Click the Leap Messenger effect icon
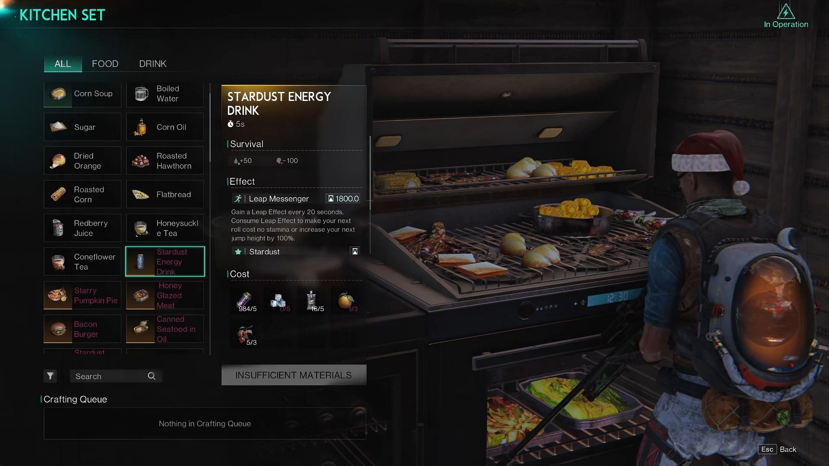Viewport: 829px width, 466px height. pos(237,198)
